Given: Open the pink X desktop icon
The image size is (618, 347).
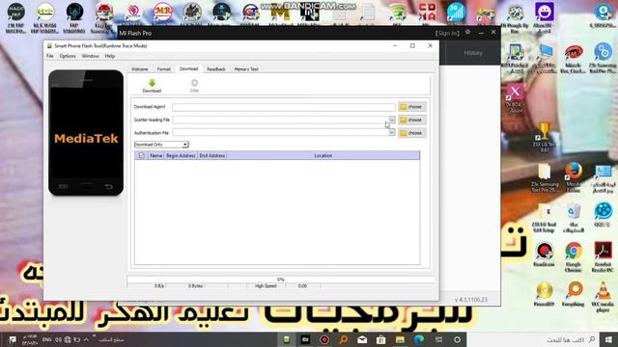Looking at the screenshot, I should (x=515, y=98).
